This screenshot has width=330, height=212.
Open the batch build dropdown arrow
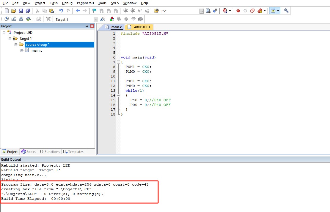[x=33, y=19]
